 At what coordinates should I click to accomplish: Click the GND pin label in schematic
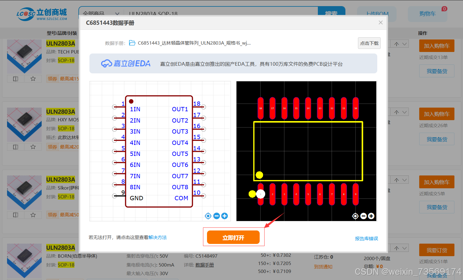pyautogui.click(x=137, y=198)
